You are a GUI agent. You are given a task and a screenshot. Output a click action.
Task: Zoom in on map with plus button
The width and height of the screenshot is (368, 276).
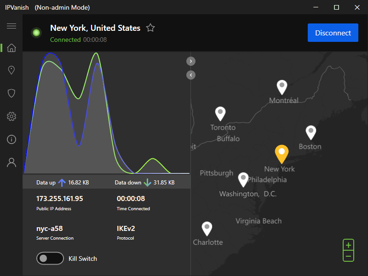349,245
